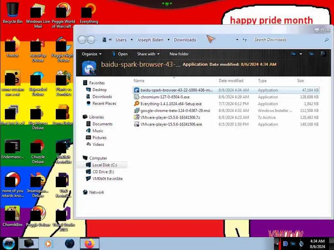Refresh the Downloads folder view
The width and height of the screenshot is (334, 250).
245,40
